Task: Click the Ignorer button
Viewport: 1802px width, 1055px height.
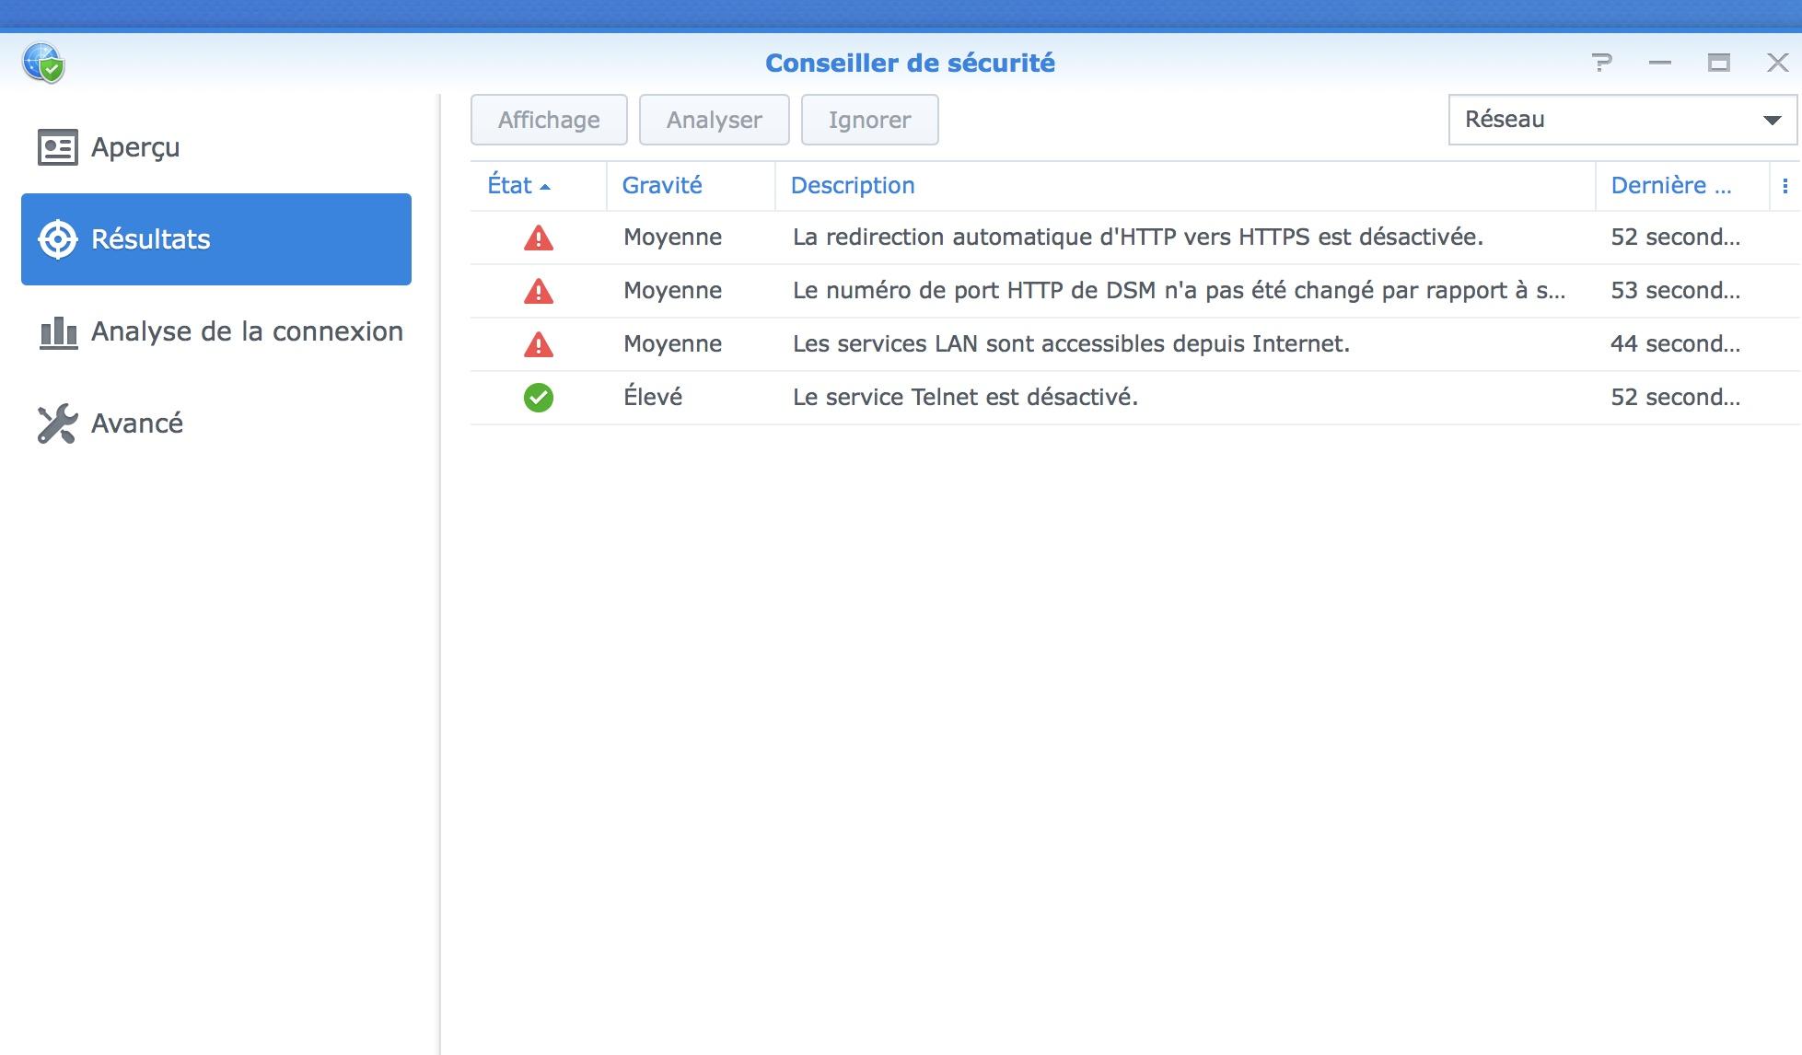Action: point(869,120)
